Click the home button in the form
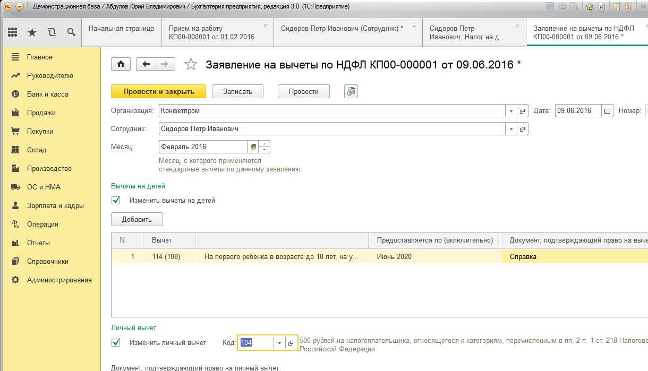This screenshot has height=371, width=648. pyautogui.click(x=121, y=64)
